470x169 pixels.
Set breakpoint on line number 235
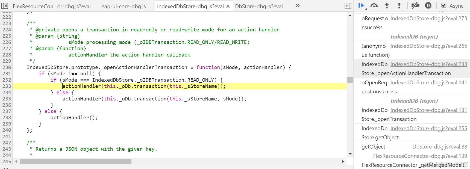(x=7, y=99)
